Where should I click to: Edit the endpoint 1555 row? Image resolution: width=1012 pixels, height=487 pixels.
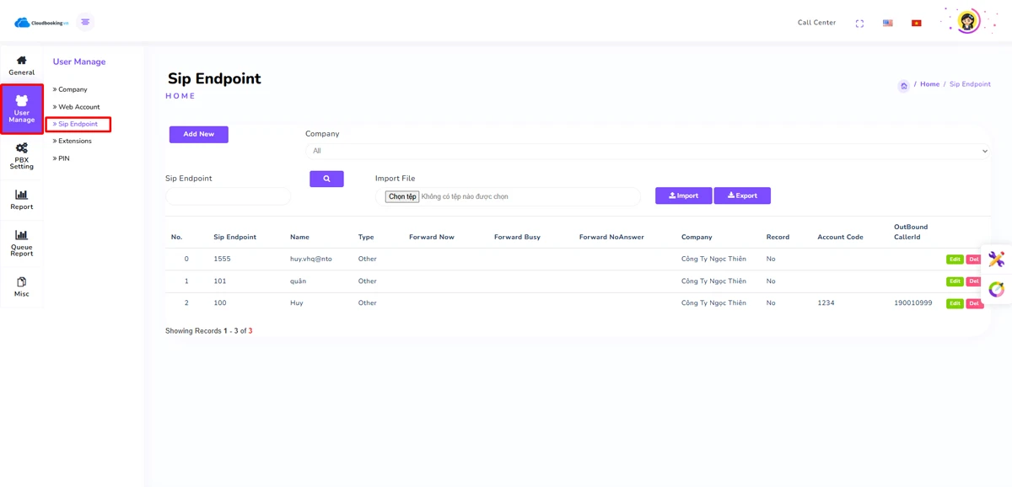(954, 260)
